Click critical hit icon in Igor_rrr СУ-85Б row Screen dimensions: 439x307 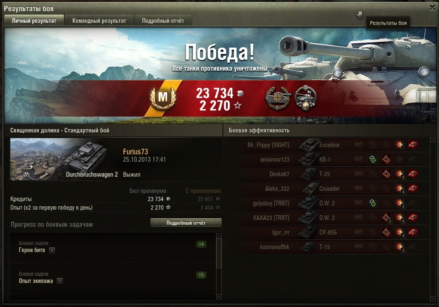tap(386, 232)
